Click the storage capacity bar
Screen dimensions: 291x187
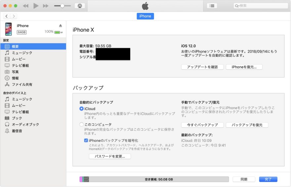(x=154, y=179)
